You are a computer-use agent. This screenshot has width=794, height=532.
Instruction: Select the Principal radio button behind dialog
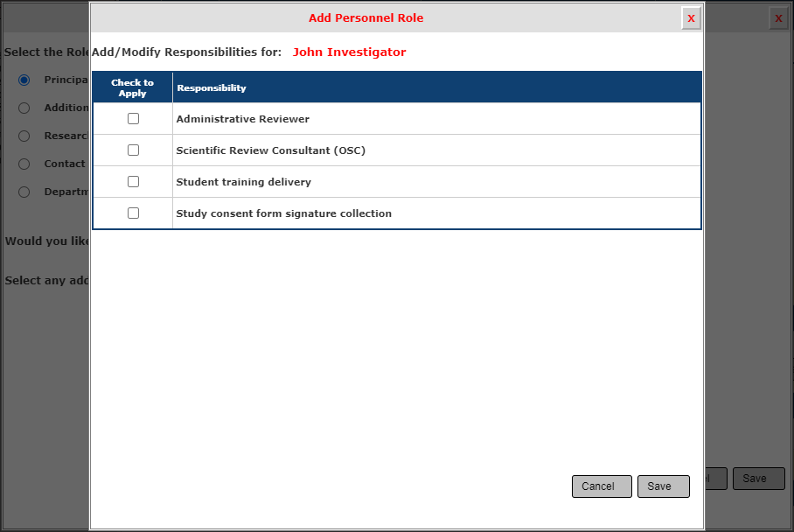24,80
